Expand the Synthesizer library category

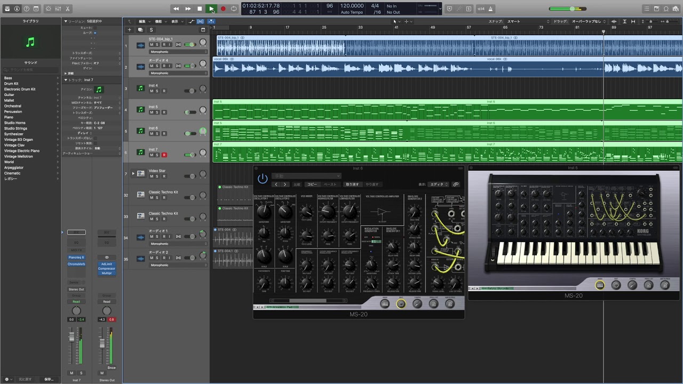(58, 134)
